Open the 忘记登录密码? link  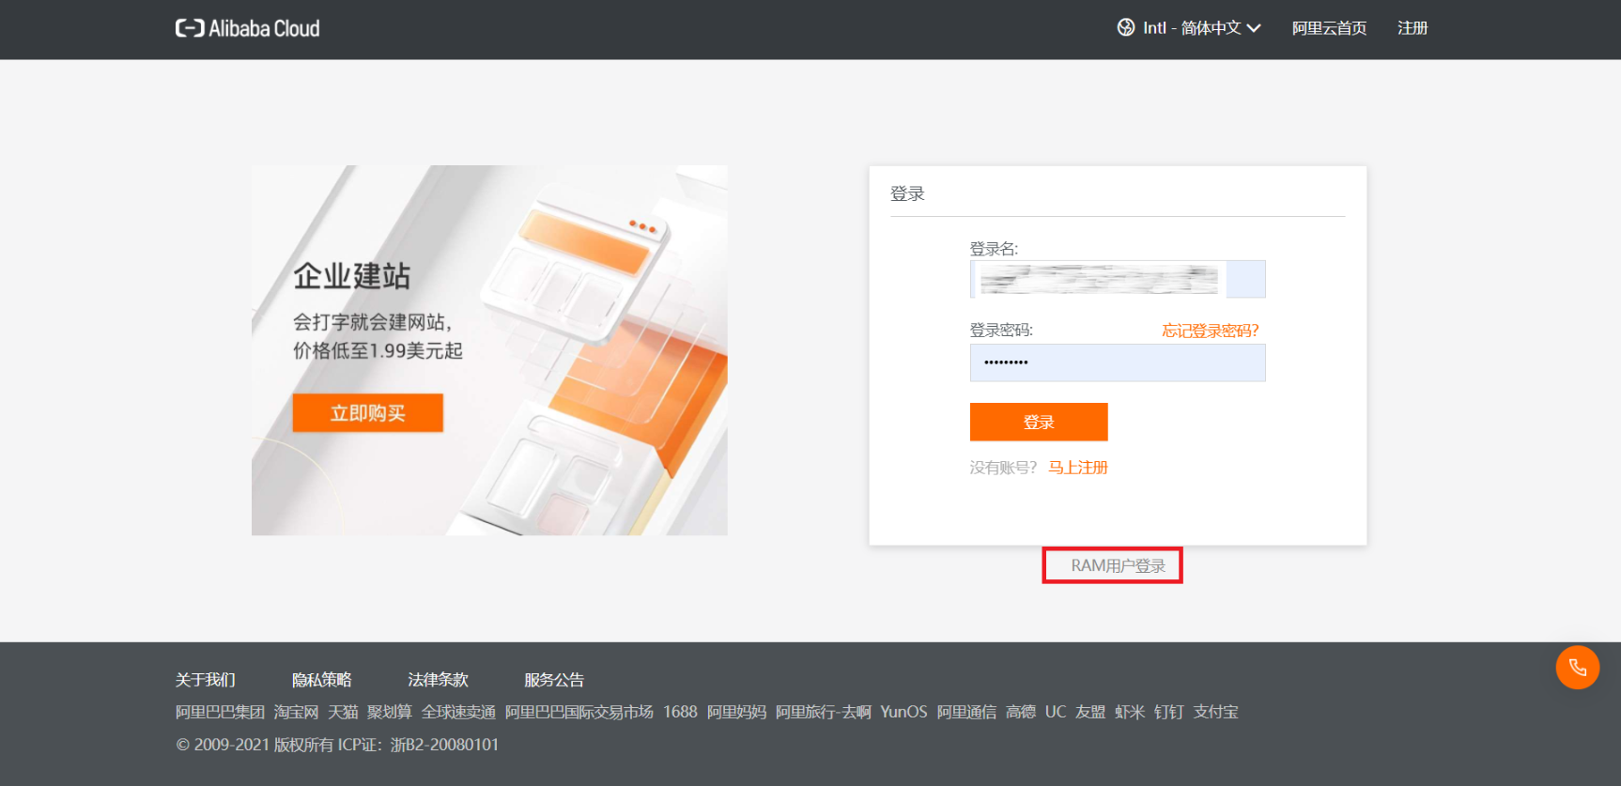[x=1210, y=331]
